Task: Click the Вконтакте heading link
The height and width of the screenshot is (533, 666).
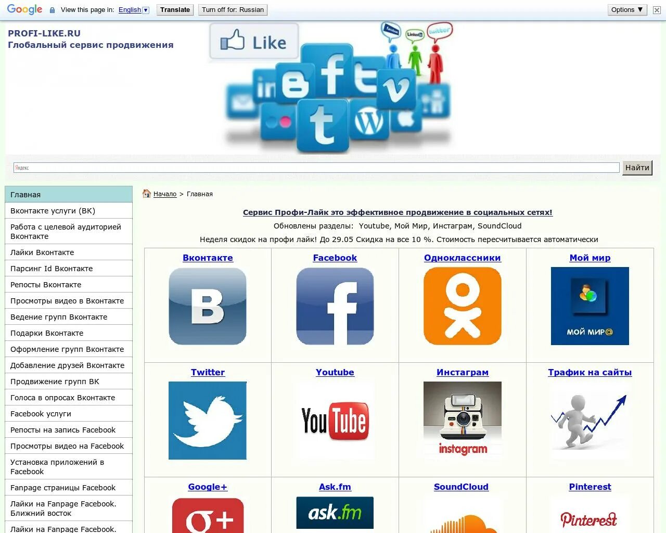Action: click(208, 258)
